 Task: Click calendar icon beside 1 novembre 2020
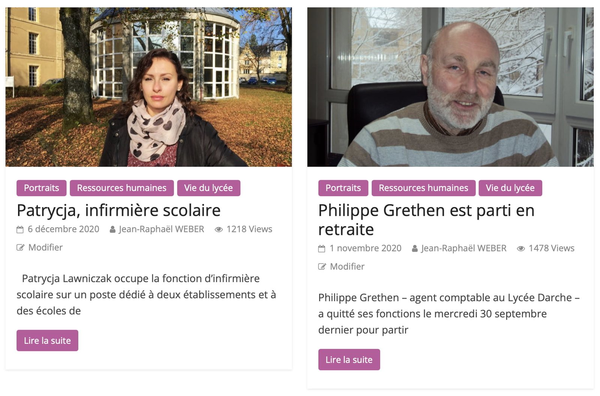(322, 249)
